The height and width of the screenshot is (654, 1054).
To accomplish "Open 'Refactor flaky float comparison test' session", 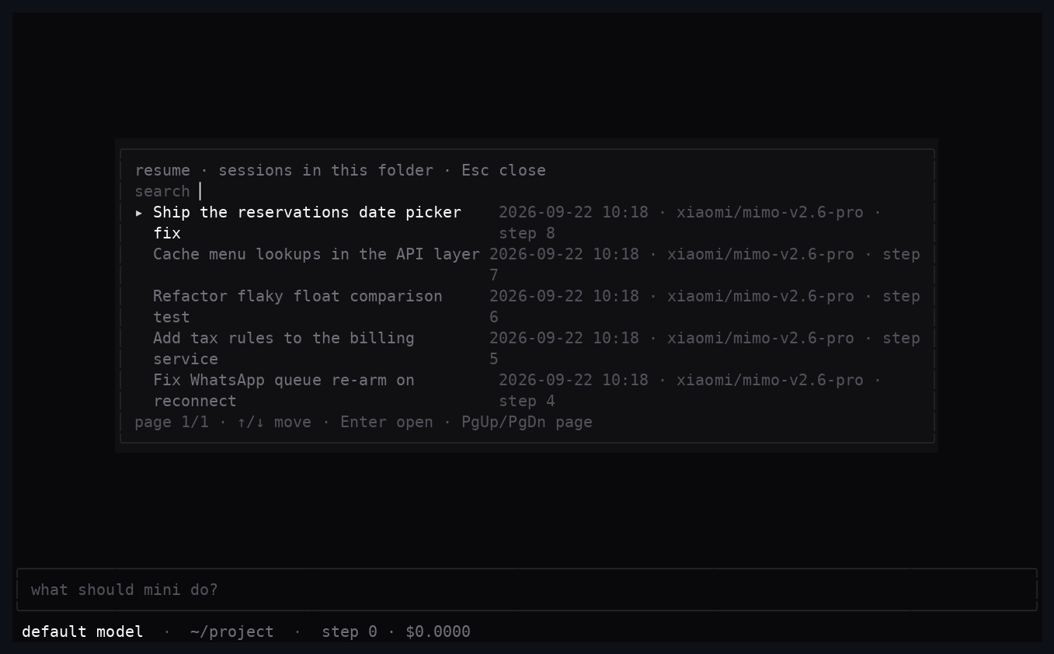I will pos(527,307).
